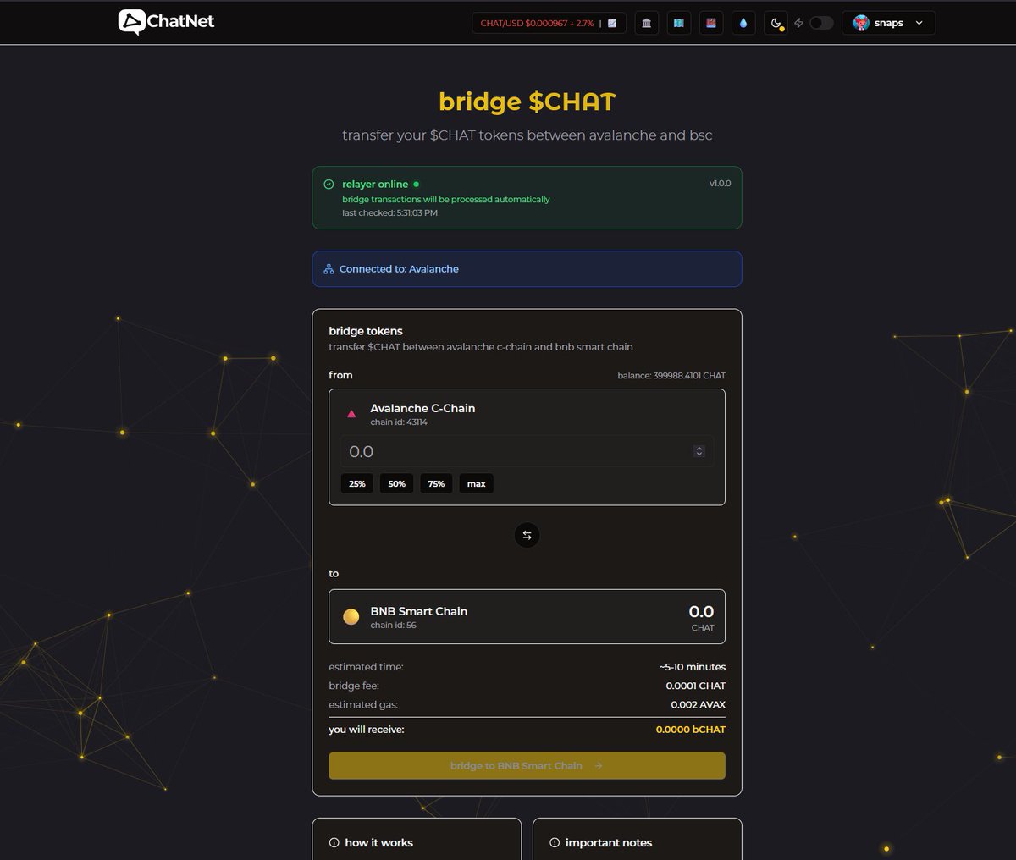
Task: Click the version label v1.0.0
Action: pos(721,184)
